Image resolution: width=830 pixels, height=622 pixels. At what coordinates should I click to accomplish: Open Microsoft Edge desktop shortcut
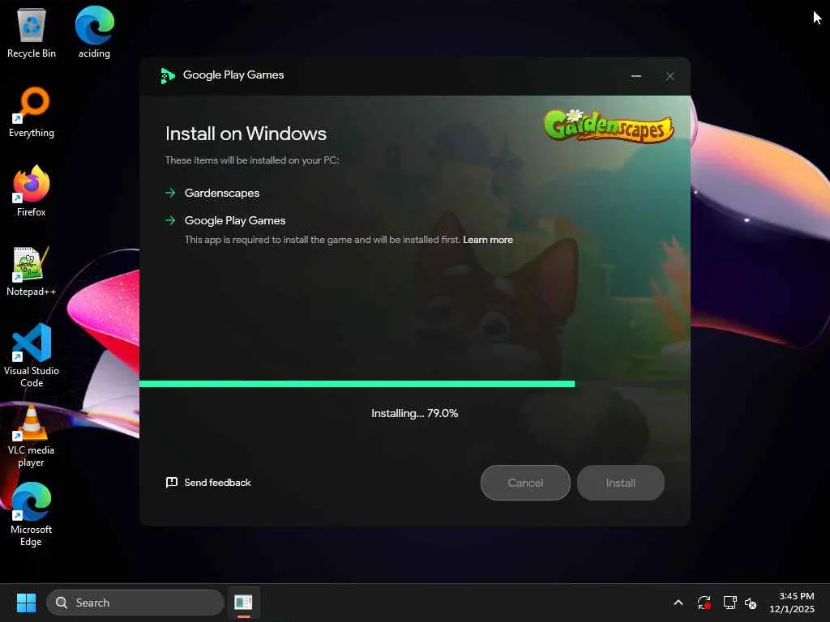point(32,514)
